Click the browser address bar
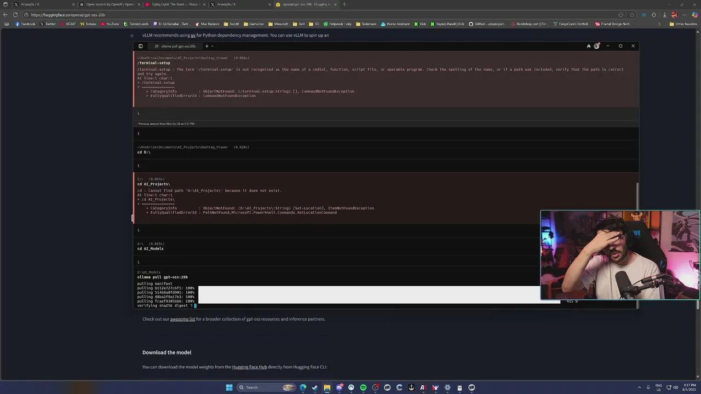Screen dimensions: 701x394 click(x=318, y=15)
